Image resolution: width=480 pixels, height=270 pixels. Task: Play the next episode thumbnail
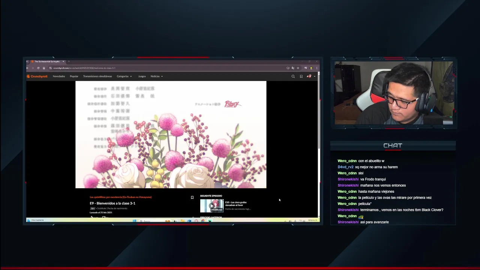pos(212,206)
